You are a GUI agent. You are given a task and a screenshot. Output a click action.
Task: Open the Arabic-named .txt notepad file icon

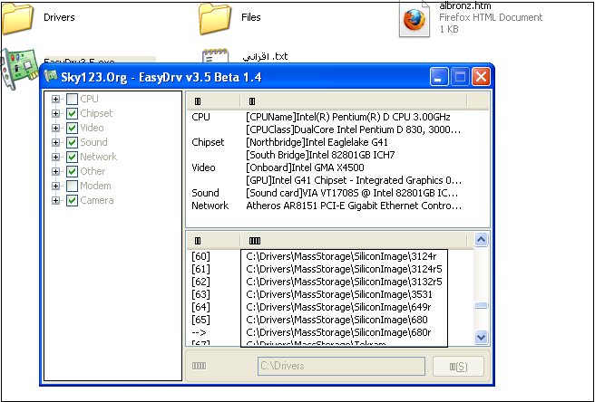point(215,56)
